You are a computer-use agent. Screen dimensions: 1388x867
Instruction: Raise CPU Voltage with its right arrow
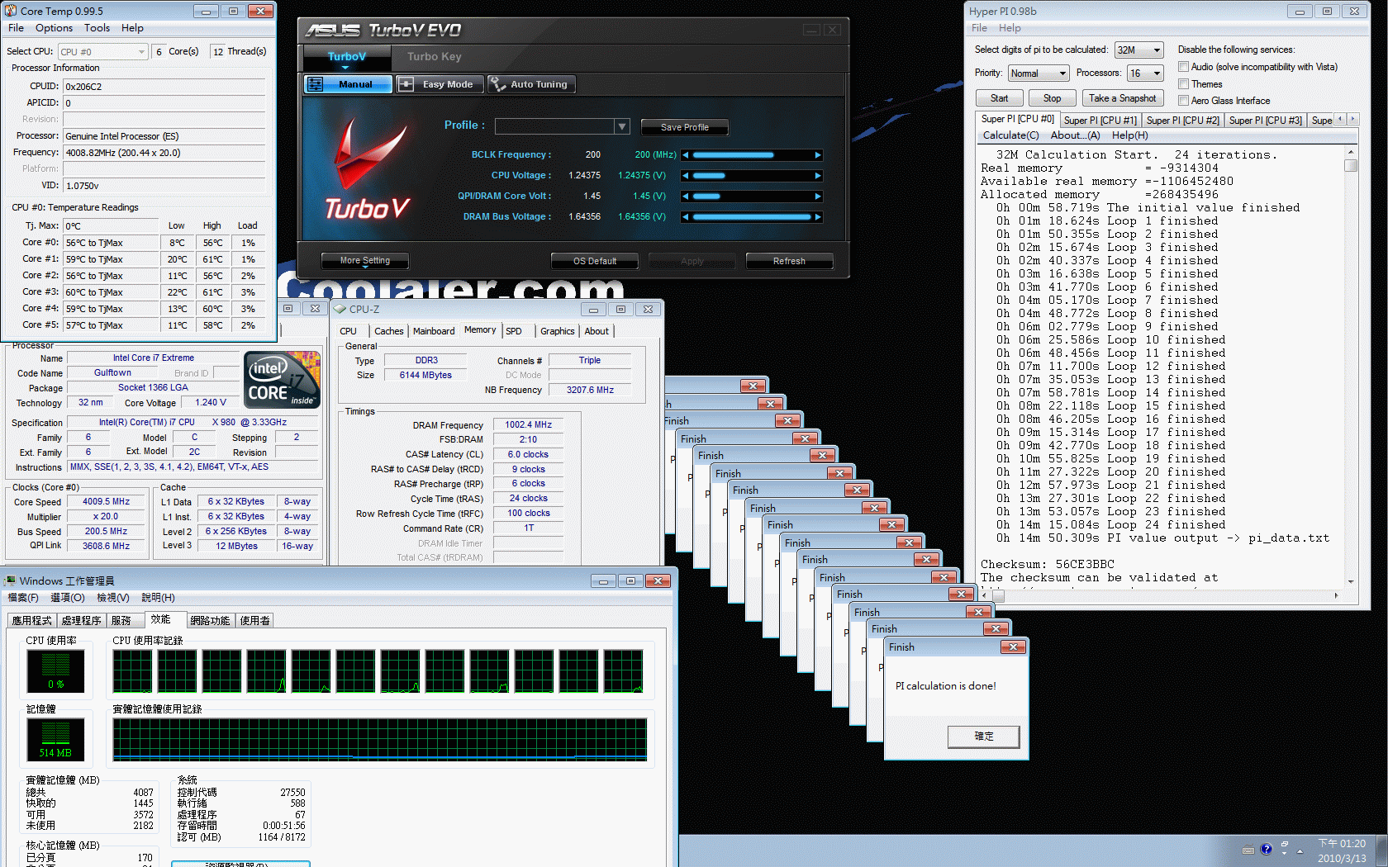point(818,176)
